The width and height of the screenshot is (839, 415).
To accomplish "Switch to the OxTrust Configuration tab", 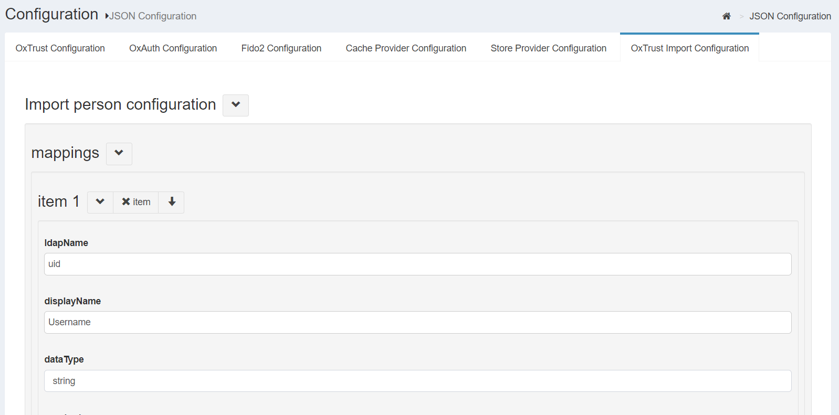I will pos(60,48).
